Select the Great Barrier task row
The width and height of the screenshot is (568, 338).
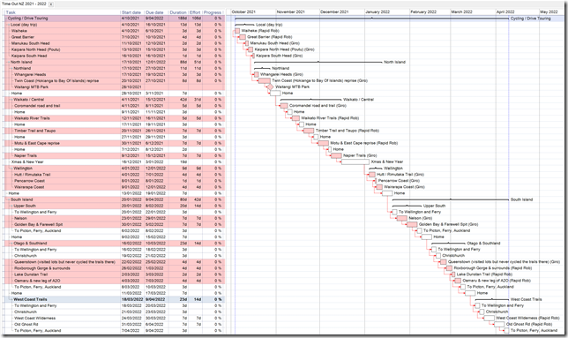click(x=115, y=37)
